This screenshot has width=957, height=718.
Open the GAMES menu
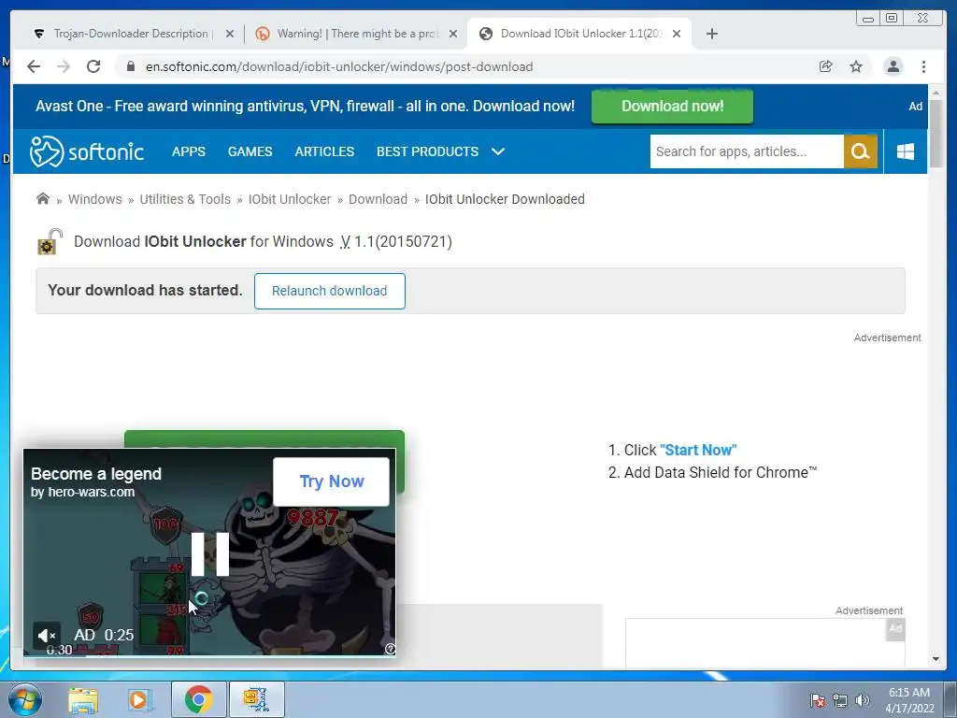(x=250, y=151)
